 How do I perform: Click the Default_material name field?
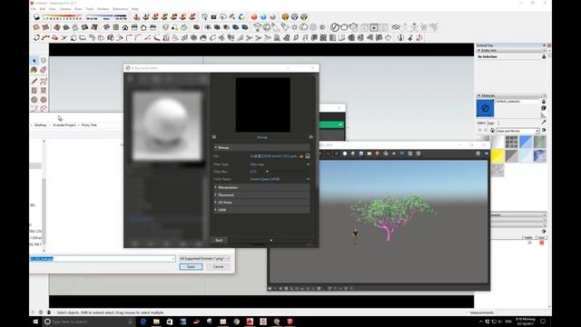tap(517, 101)
